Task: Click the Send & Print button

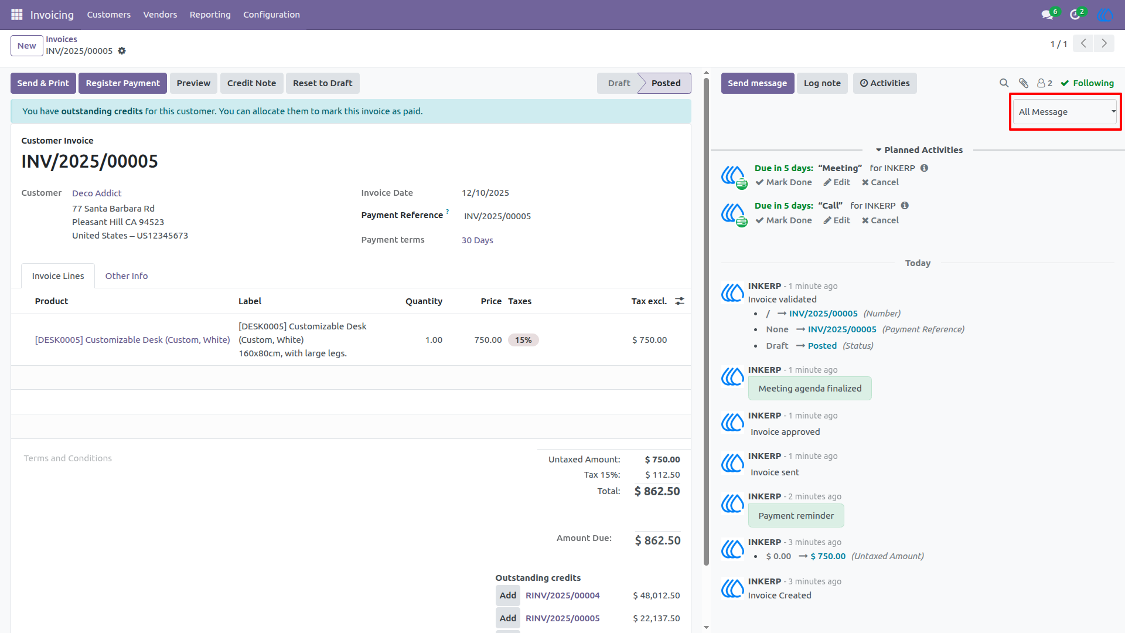Action: click(x=43, y=83)
